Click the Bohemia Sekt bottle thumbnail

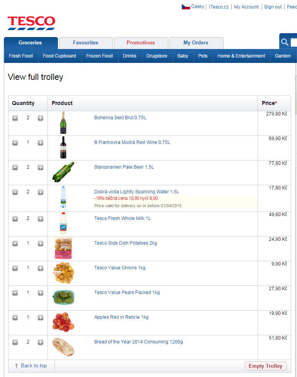coord(63,123)
